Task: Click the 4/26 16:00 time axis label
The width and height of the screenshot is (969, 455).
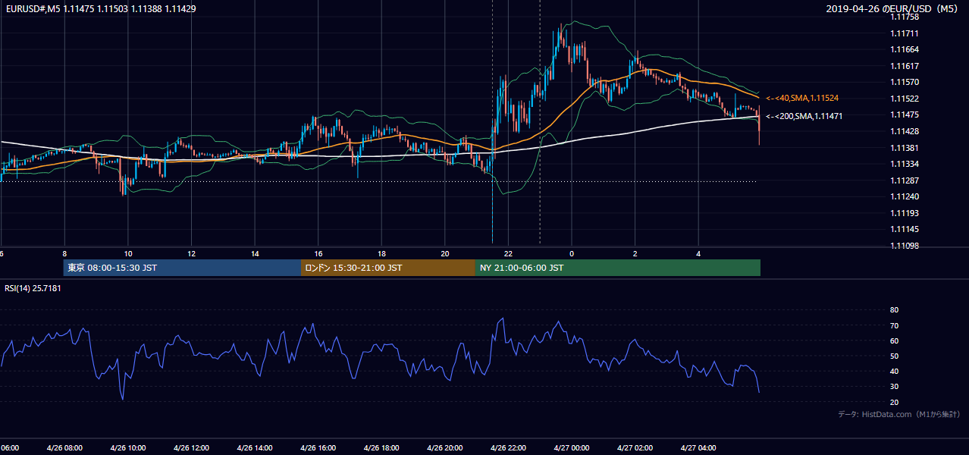Action: 318,448
